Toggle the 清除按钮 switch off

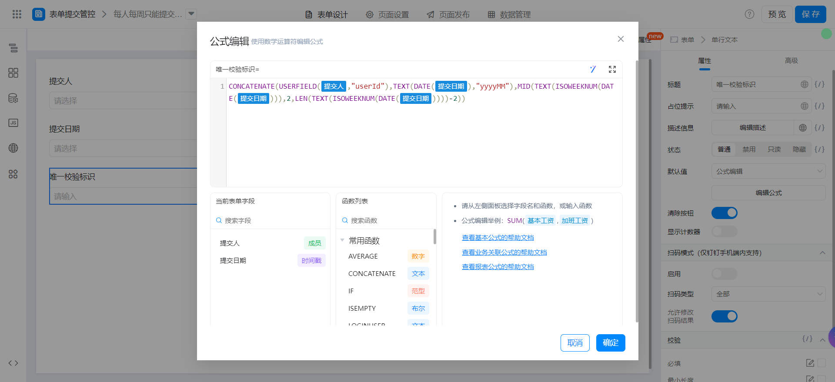(724, 213)
